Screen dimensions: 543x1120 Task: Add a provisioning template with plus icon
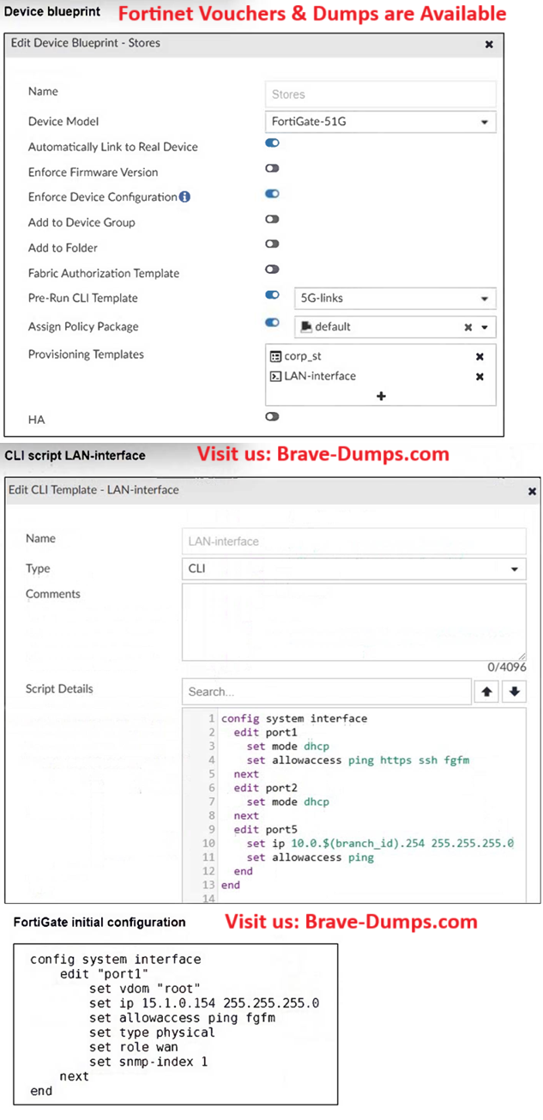click(381, 396)
